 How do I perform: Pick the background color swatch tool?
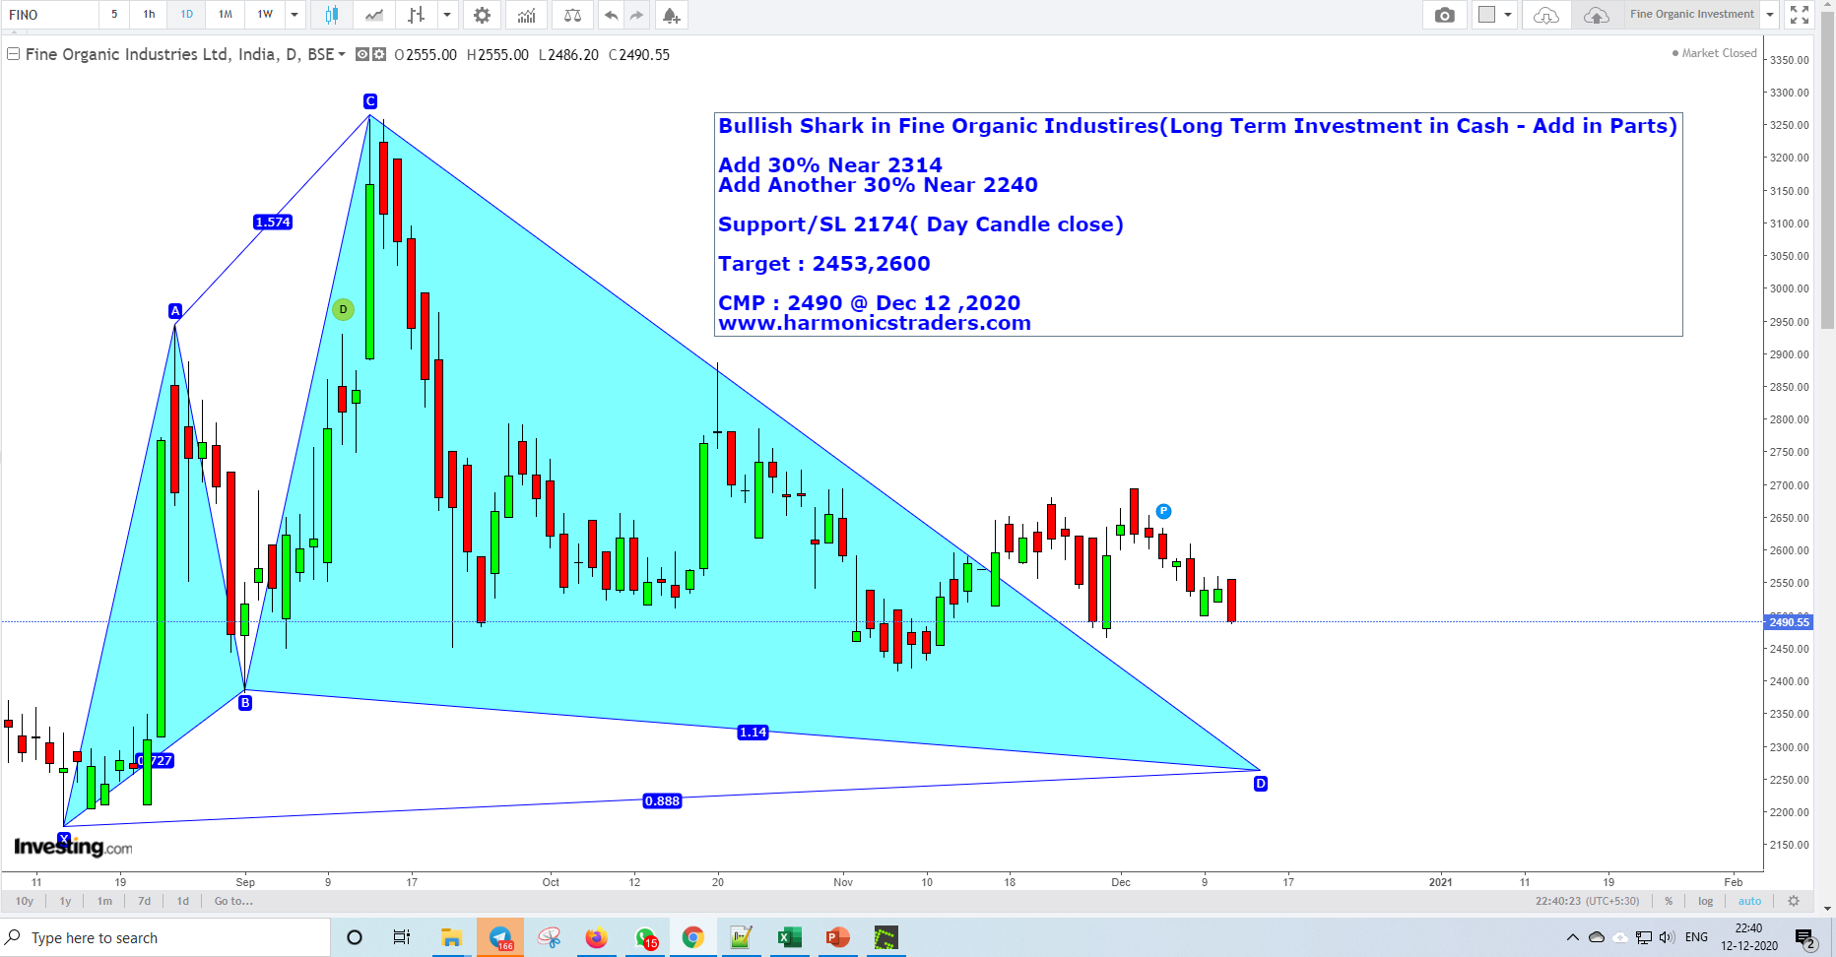(x=1488, y=15)
